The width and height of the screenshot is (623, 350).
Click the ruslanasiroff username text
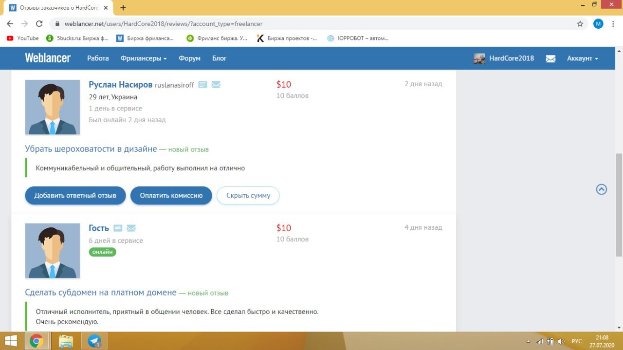tap(174, 85)
